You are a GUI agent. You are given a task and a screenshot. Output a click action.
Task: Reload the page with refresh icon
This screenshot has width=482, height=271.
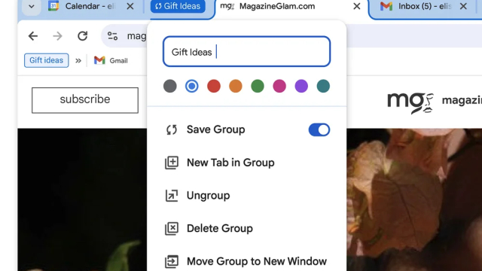[x=82, y=36]
